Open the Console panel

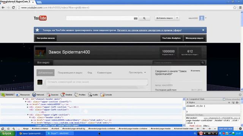coord(106,95)
